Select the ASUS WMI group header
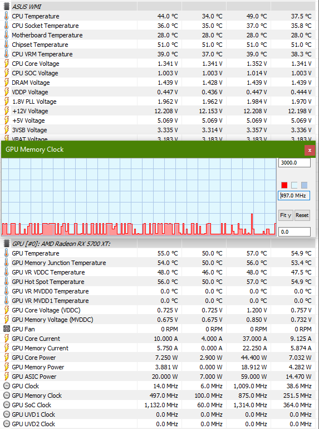319x429 pixels. tap(27, 7)
